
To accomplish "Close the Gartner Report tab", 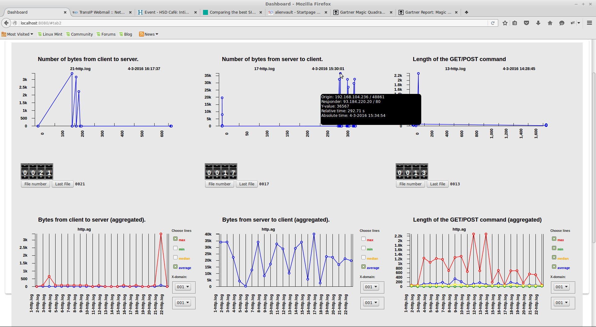I will tap(456, 12).
